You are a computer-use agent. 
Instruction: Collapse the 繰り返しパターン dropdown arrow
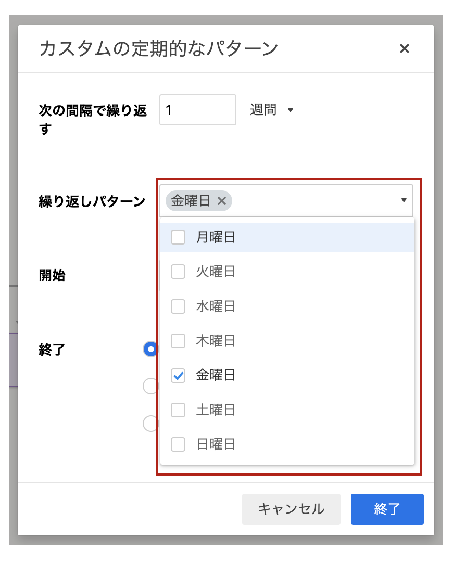tap(404, 200)
